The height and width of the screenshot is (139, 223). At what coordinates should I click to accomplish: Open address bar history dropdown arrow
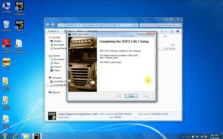coord(132,25)
